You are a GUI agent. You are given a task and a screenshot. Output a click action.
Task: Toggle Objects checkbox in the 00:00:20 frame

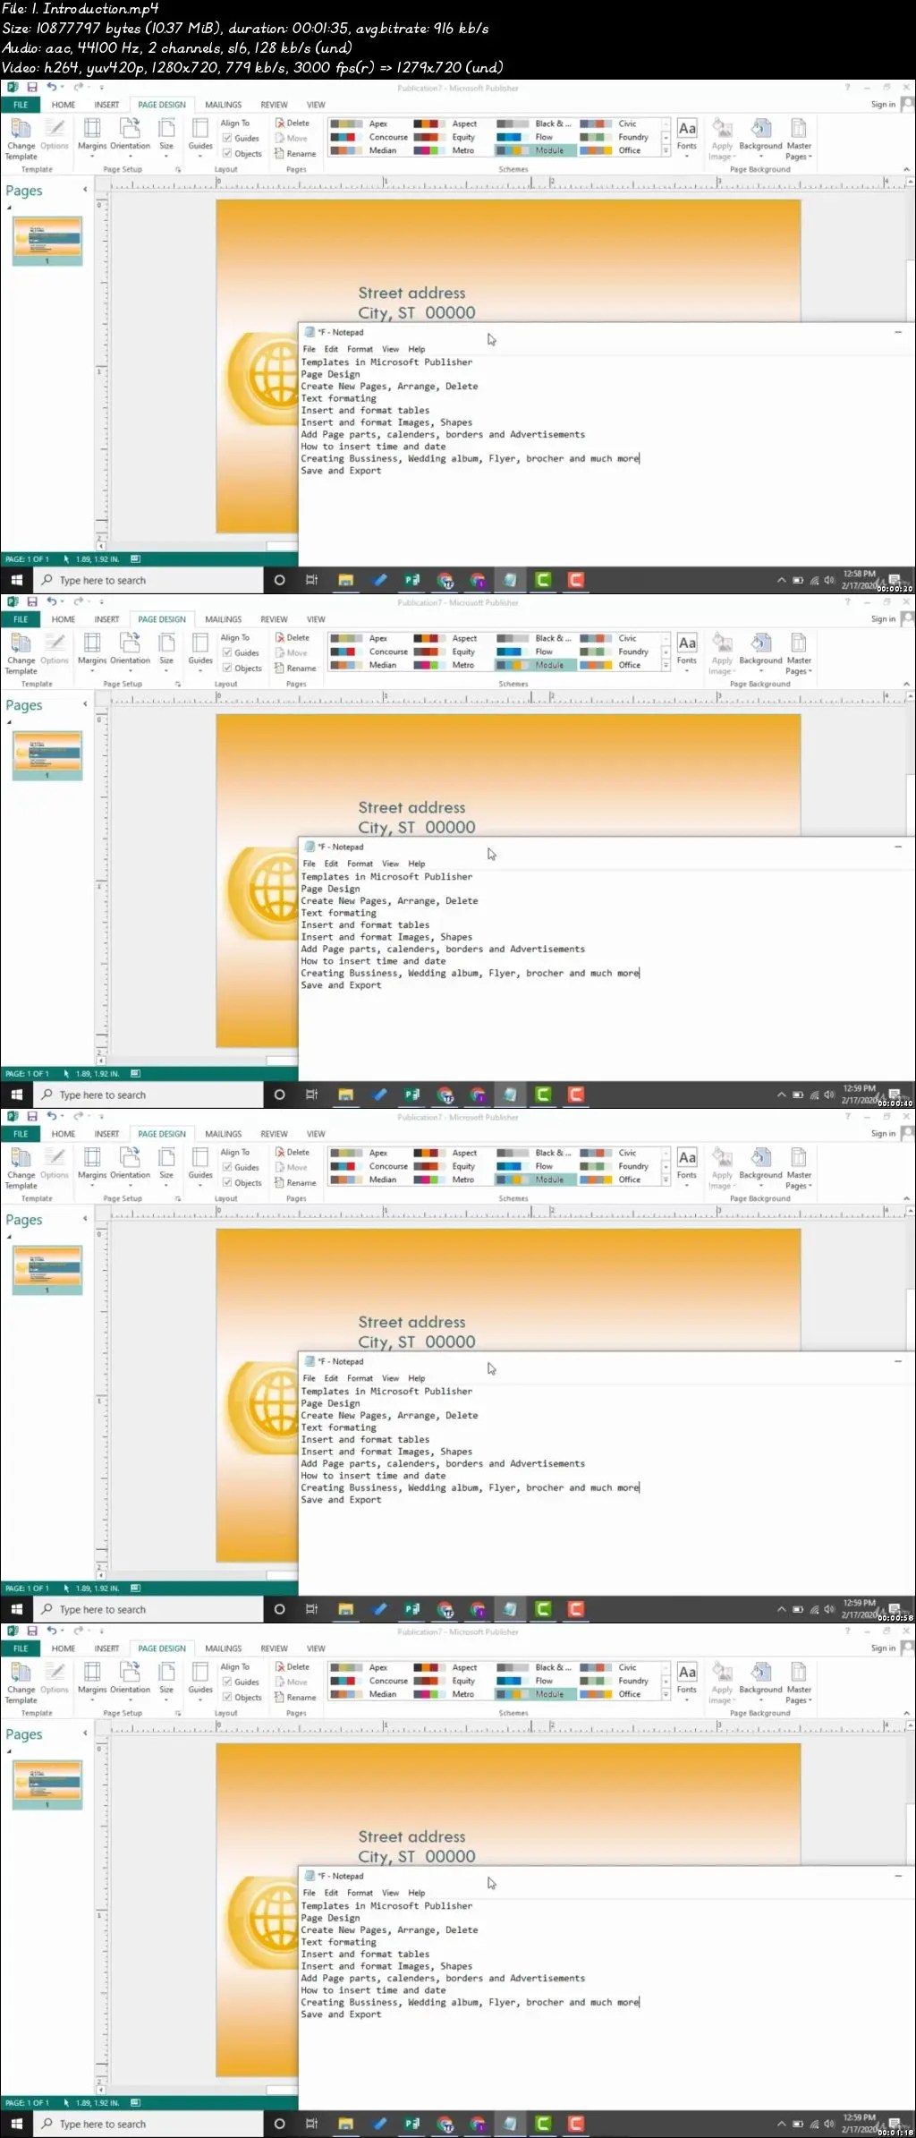pos(227,153)
